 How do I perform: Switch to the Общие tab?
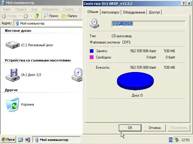(93, 12)
